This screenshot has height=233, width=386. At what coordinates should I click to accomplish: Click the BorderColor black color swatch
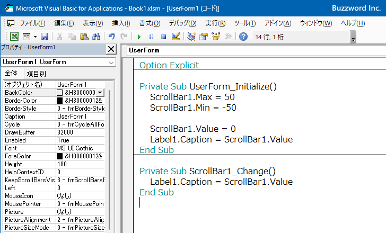[59, 101]
